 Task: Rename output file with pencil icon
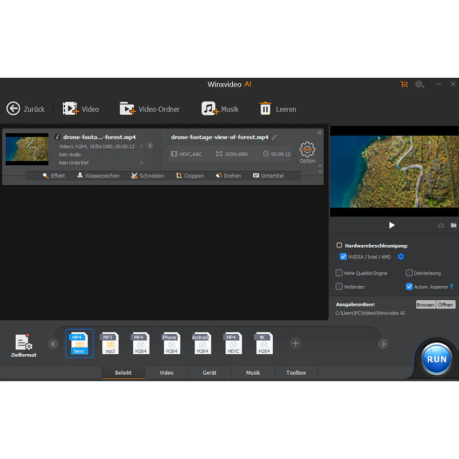click(274, 137)
